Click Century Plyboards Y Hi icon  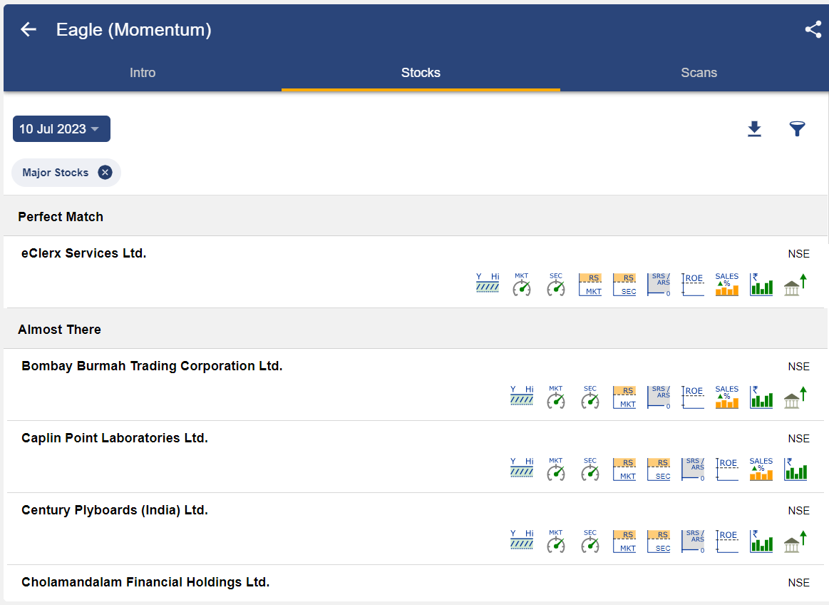tap(522, 541)
